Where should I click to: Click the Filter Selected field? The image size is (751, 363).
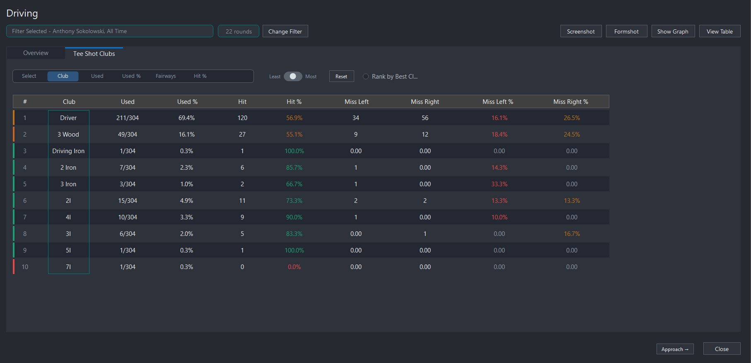pyautogui.click(x=110, y=31)
